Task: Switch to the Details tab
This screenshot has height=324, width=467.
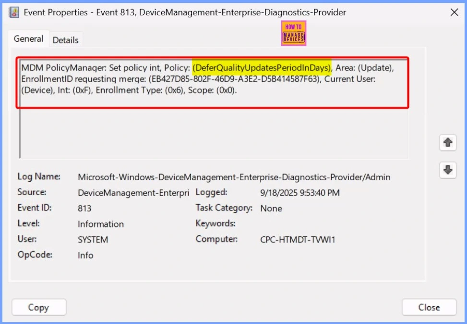Action: tap(65, 40)
